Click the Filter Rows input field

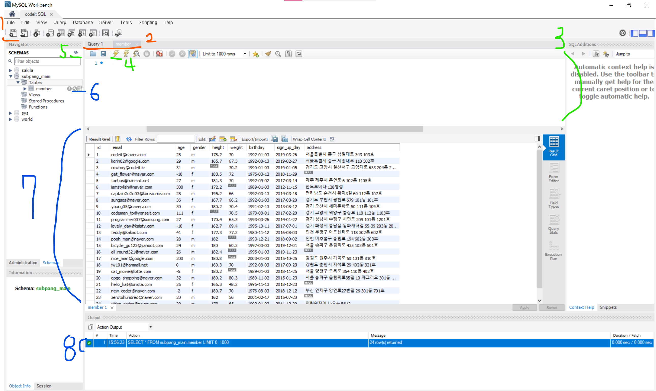coord(176,139)
